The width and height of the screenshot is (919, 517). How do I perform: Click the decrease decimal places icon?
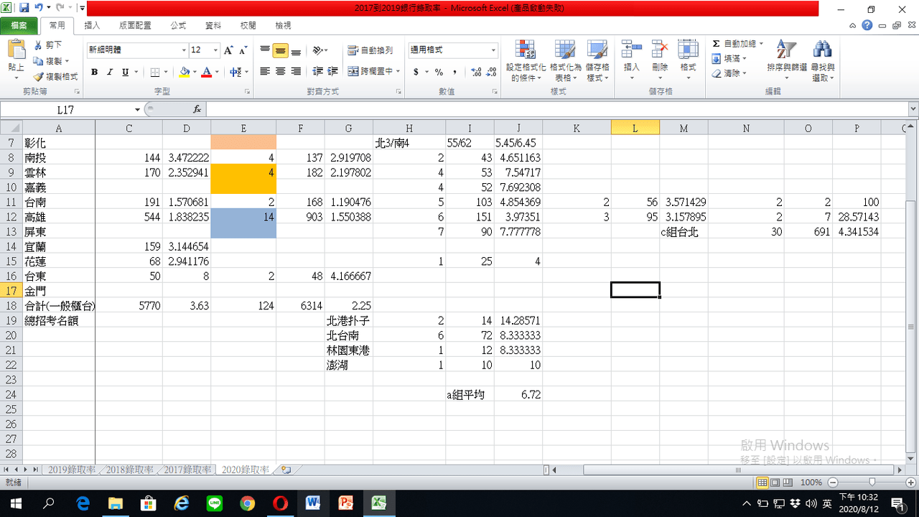coord(491,72)
